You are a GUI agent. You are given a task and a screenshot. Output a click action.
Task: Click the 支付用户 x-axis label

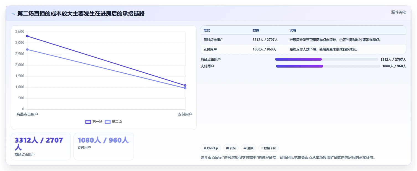click(185, 114)
